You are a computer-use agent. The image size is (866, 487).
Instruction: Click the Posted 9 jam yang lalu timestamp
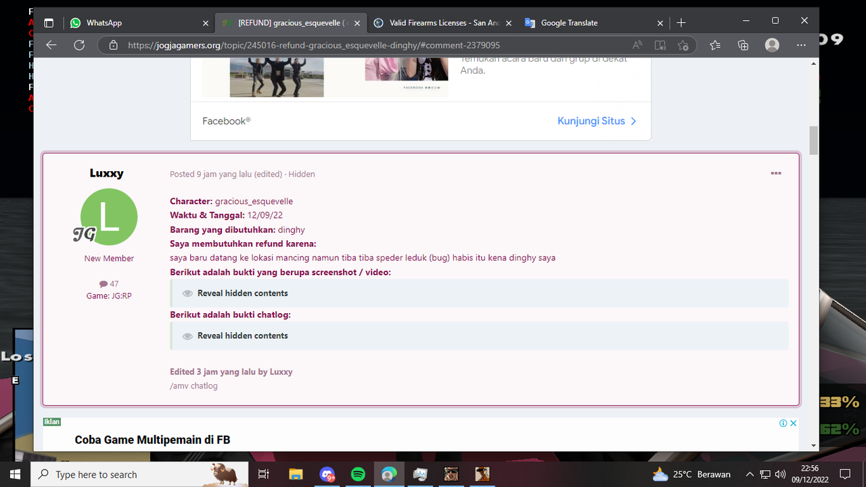coord(226,174)
